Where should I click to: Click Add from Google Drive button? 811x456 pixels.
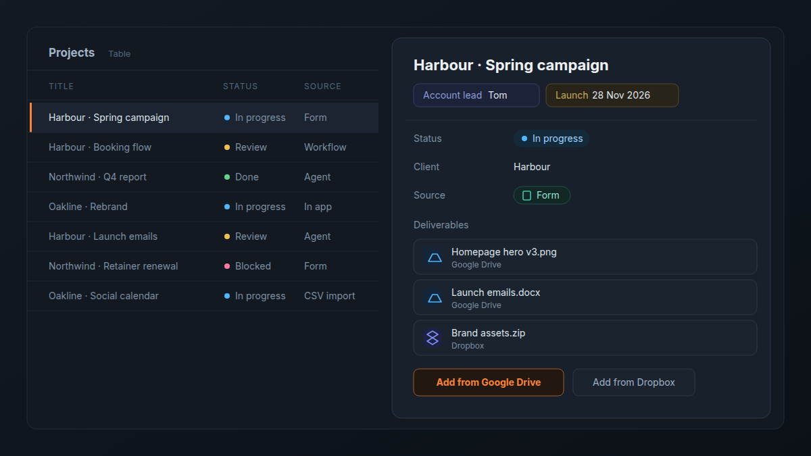point(489,382)
